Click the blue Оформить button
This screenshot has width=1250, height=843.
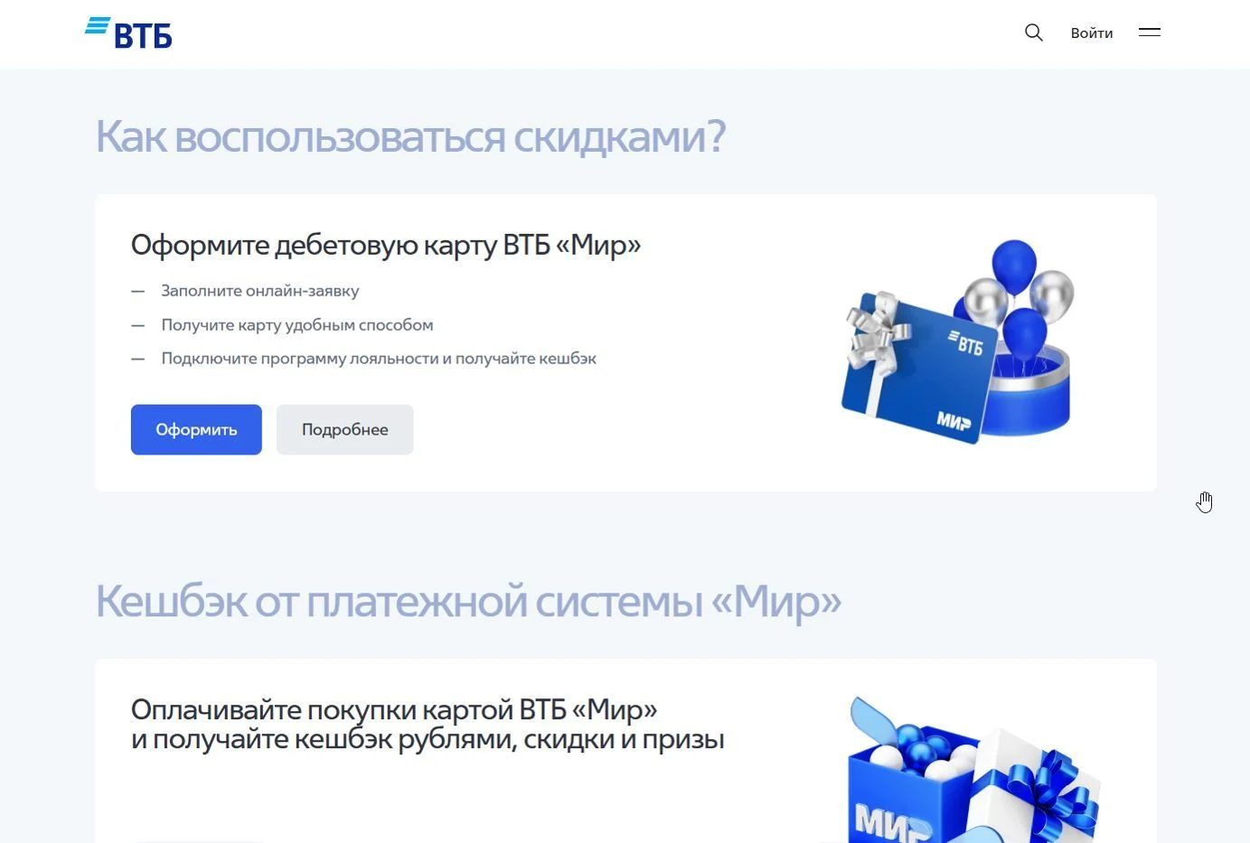click(196, 429)
